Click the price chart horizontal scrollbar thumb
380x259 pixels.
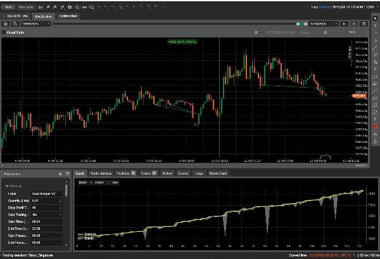pyautogui.click(x=360, y=165)
